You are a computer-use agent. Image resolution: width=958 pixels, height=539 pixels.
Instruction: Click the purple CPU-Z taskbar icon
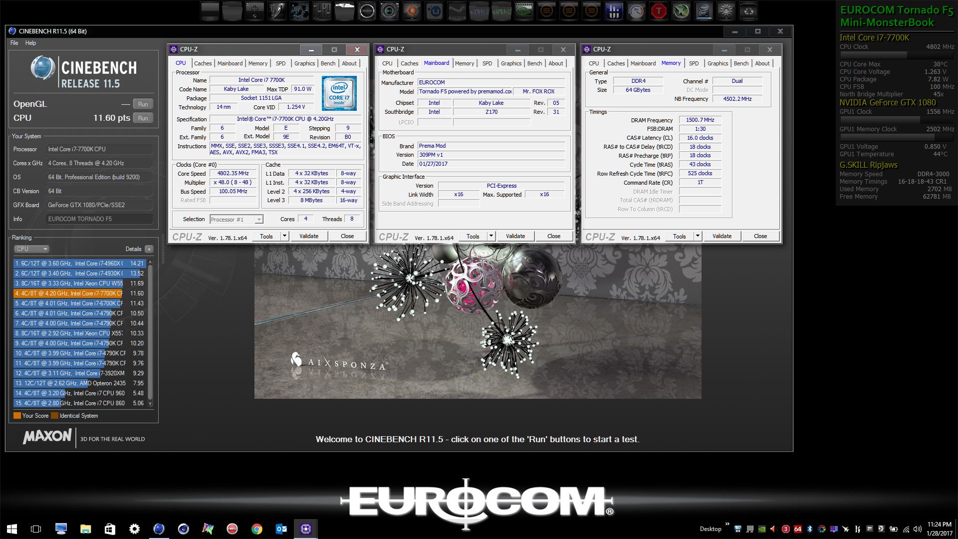tap(305, 529)
